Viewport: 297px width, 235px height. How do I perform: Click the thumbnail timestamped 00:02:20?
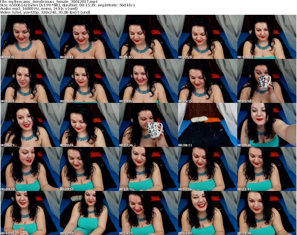click(208, 37)
